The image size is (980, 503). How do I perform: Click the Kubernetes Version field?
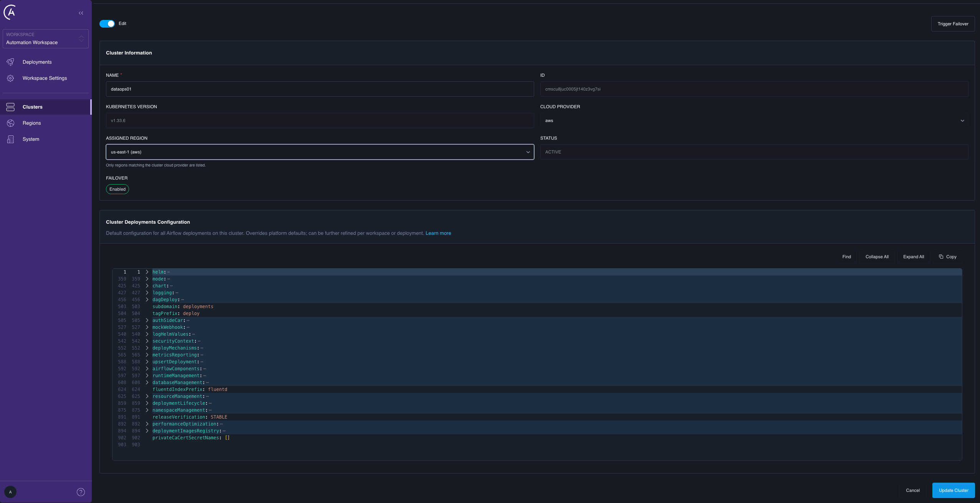click(x=320, y=120)
